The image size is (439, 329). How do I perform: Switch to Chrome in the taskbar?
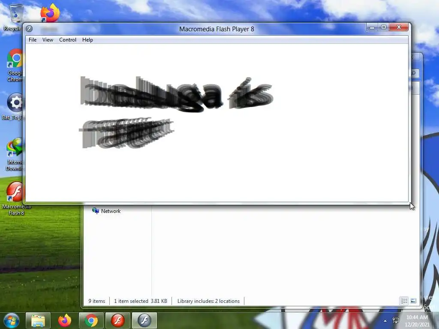point(91,320)
